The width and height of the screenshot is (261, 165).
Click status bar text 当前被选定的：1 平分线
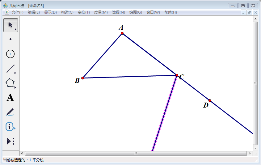[x=23, y=160]
